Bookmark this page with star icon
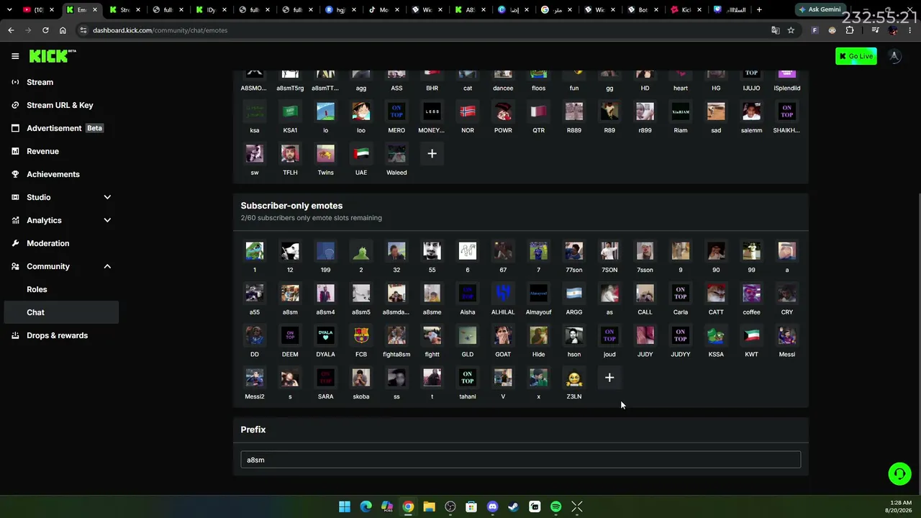 [x=791, y=30]
